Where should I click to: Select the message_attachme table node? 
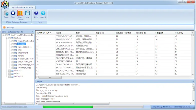pyautogui.click(x=26, y=59)
